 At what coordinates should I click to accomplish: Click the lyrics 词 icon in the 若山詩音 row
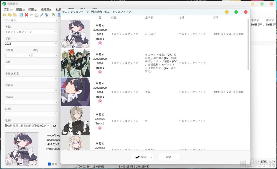point(100,43)
